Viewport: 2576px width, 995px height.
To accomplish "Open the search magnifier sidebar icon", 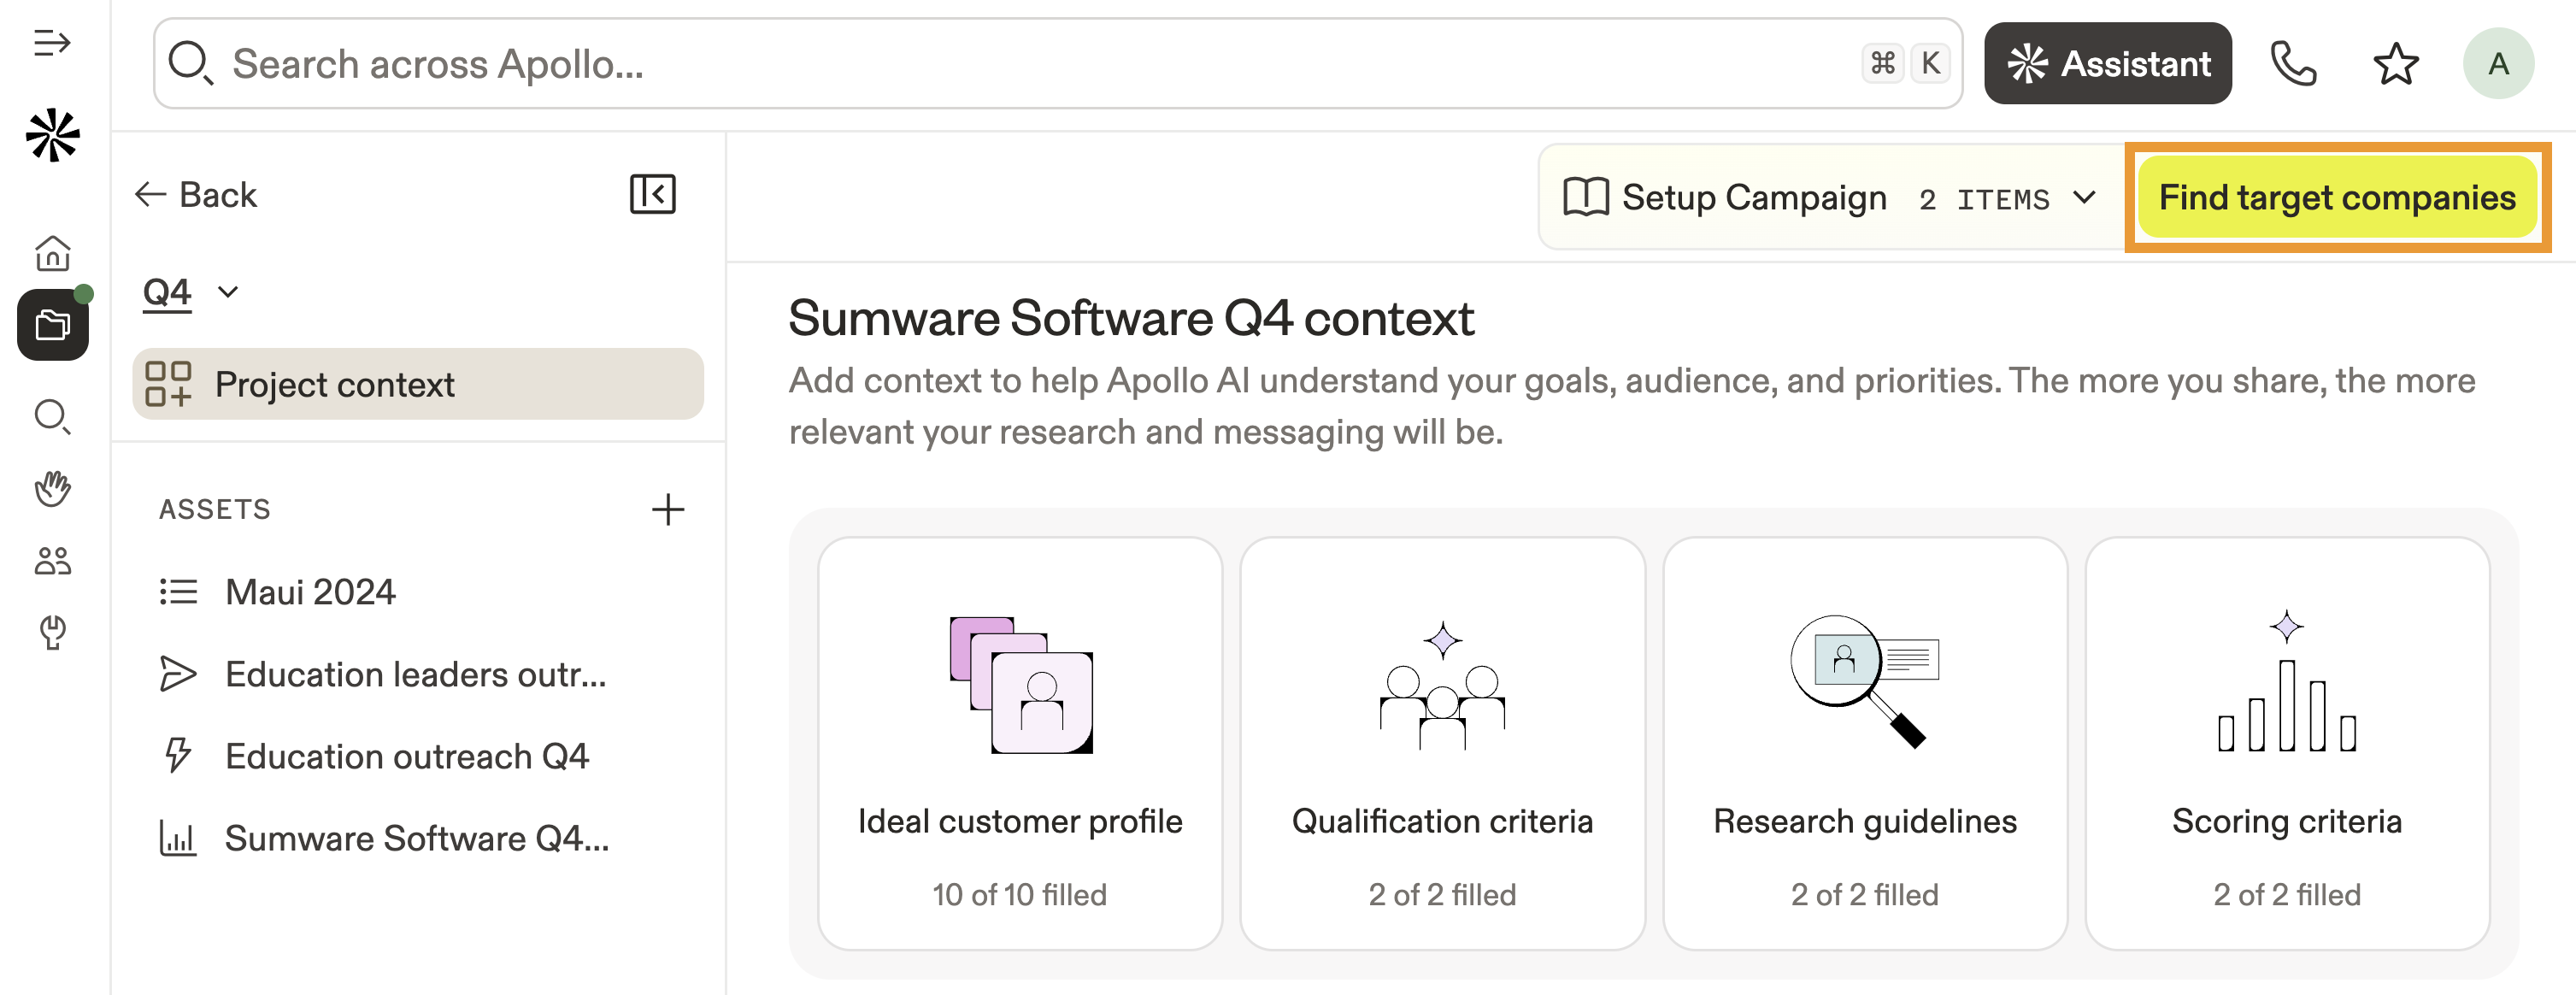I will (x=52, y=416).
